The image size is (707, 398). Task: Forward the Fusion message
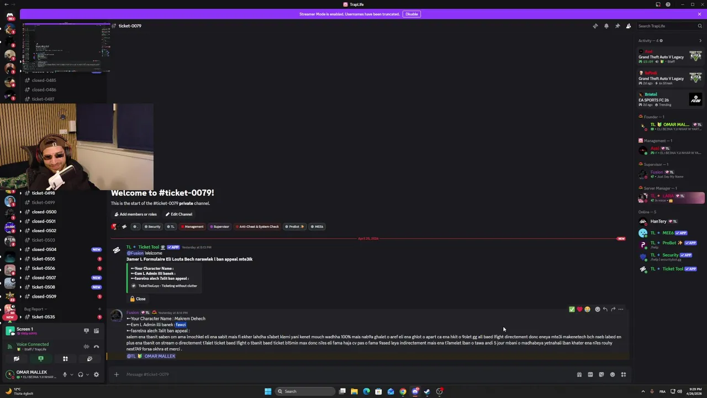(x=613, y=310)
